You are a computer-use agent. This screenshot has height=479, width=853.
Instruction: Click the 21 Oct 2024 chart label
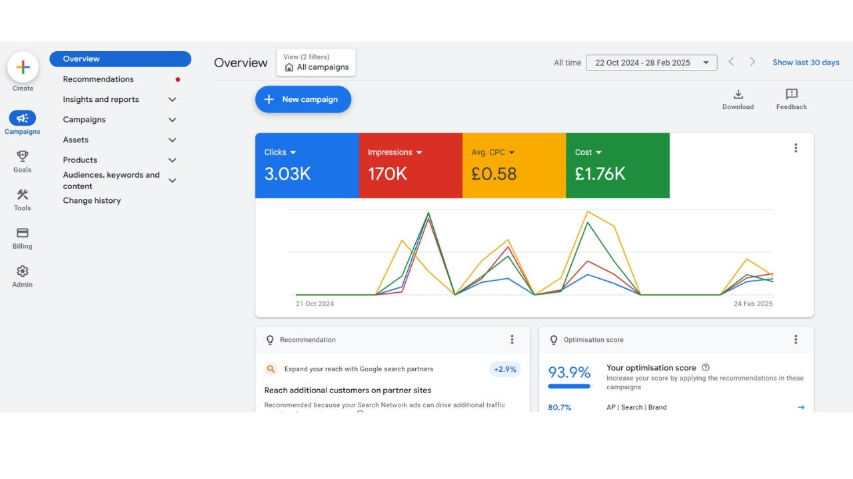pyautogui.click(x=315, y=304)
